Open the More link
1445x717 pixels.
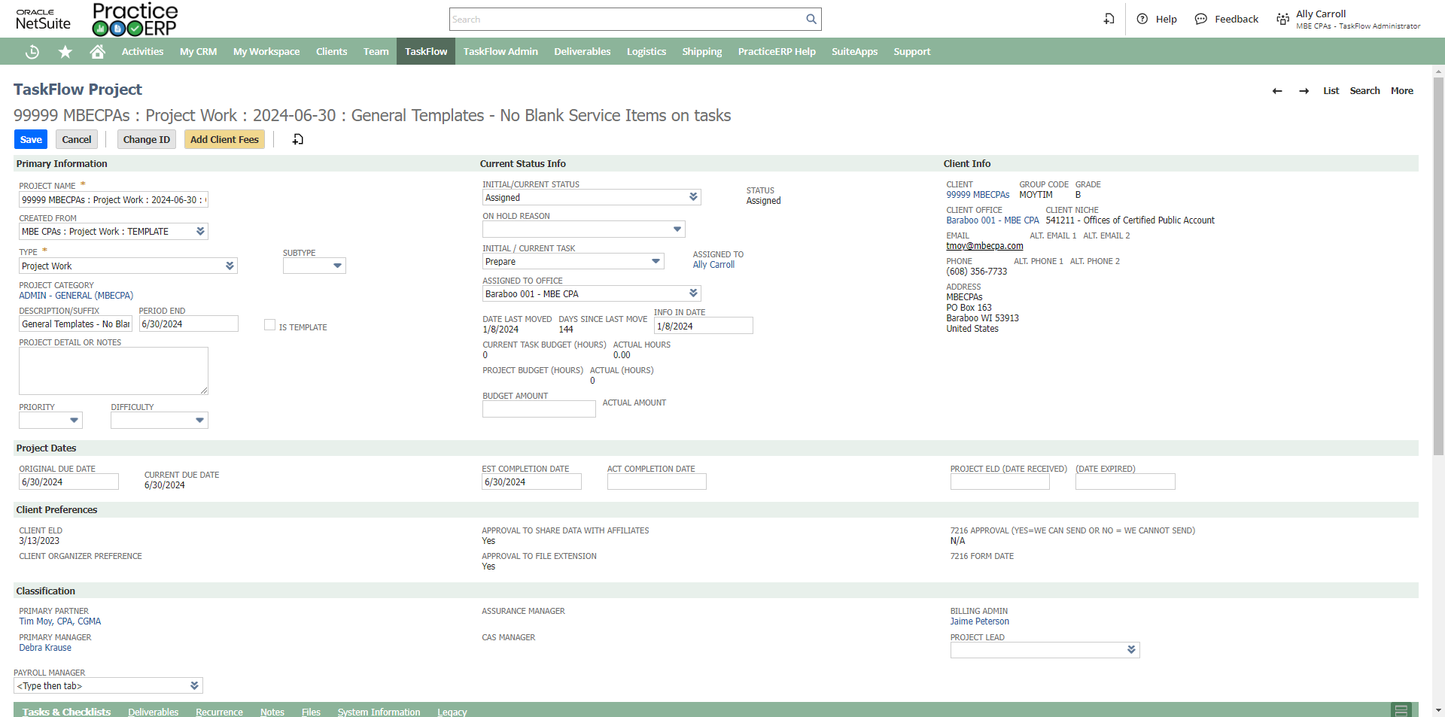click(1401, 91)
